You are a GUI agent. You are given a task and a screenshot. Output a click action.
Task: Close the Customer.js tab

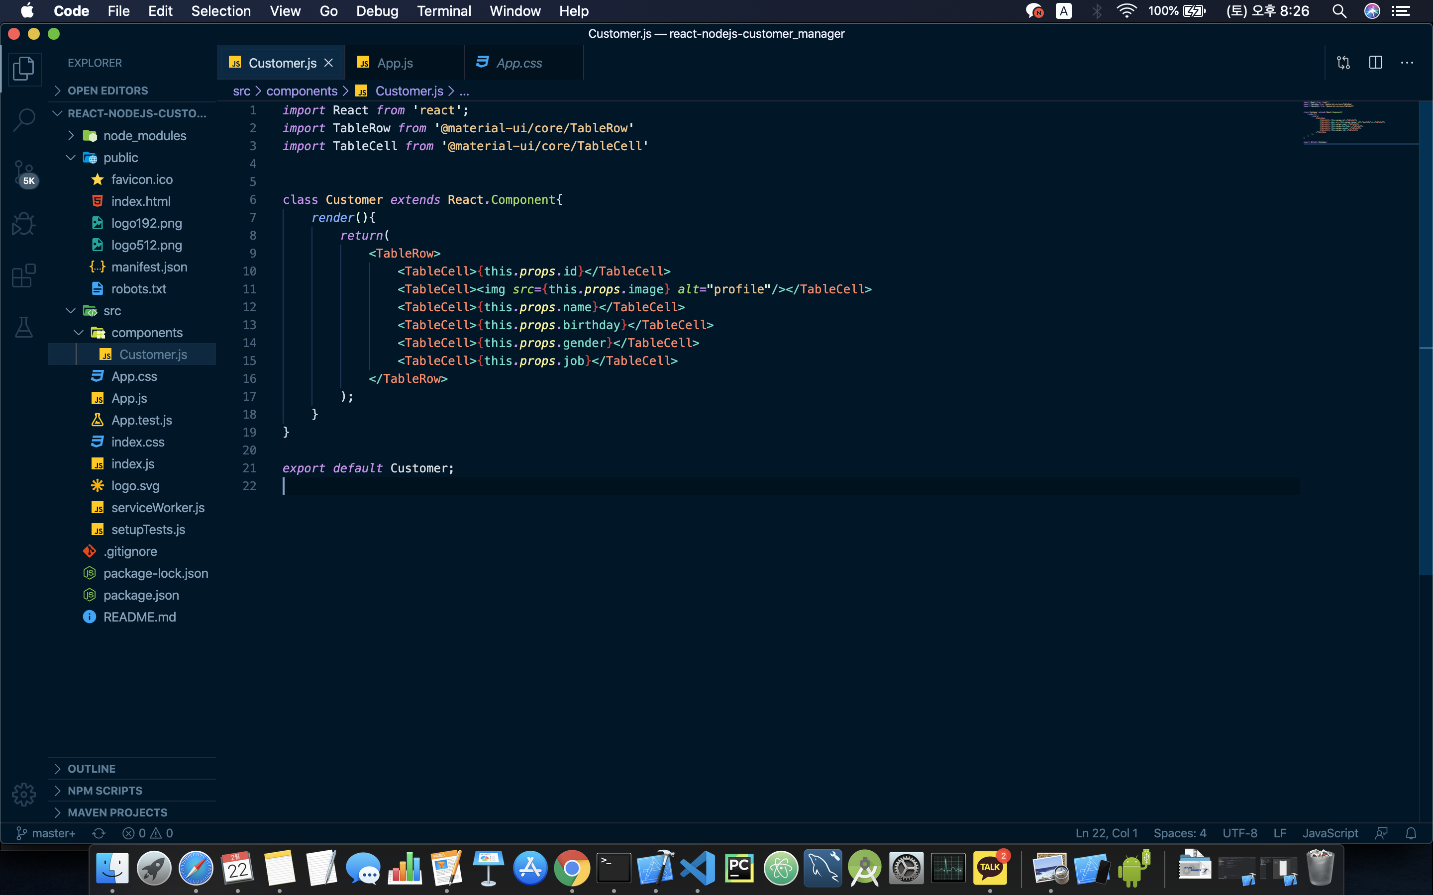pyautogui.click(x=328, y=63)
